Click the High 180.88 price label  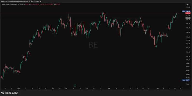click(x=186, y=11)
